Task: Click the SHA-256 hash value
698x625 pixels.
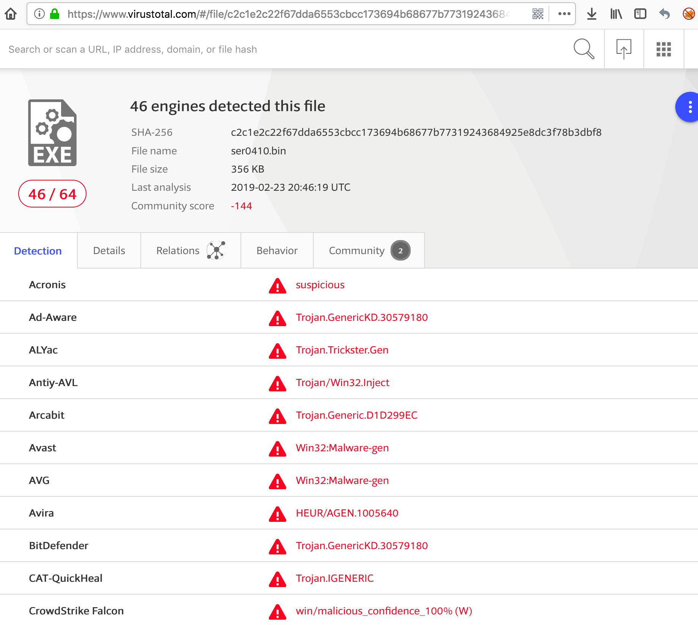Action: 416,132
